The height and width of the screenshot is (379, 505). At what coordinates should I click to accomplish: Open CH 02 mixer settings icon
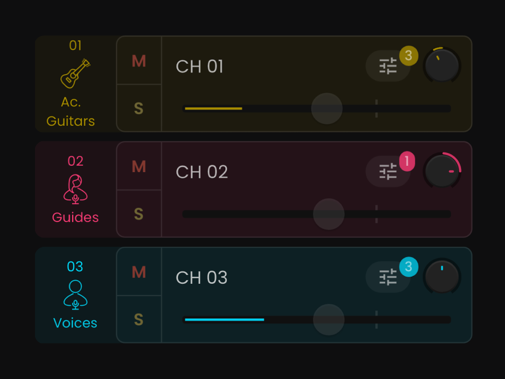pos(388,172)
